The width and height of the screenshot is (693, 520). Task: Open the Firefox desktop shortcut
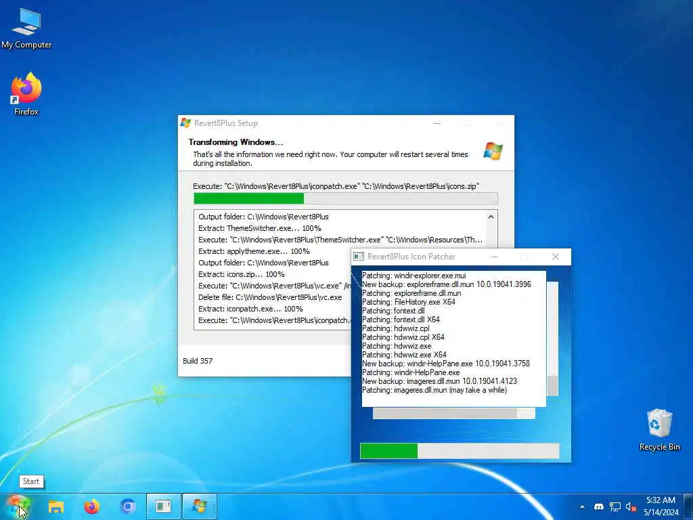point(26,94)
